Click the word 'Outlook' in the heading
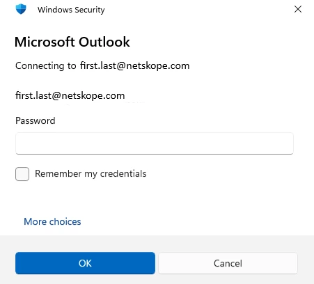This screenshot has width=314, height=284. tap(104, 42)
